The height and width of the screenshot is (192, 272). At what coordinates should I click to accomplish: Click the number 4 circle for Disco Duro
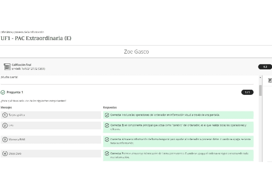click(x=5, y=154)
